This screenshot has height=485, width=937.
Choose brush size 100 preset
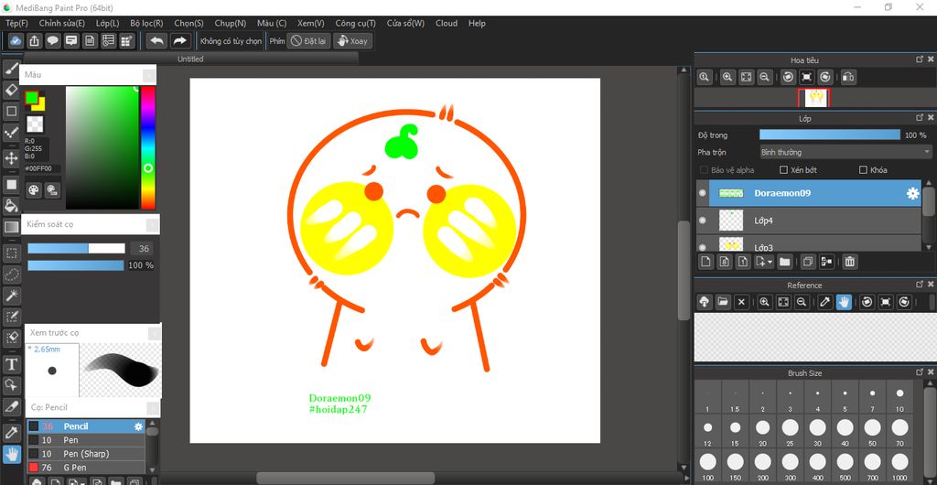tap(707, 464)
